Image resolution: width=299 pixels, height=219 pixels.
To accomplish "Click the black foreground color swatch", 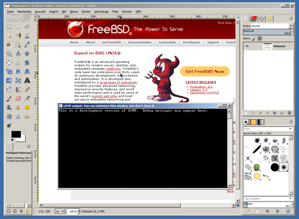I will point(16,134).
